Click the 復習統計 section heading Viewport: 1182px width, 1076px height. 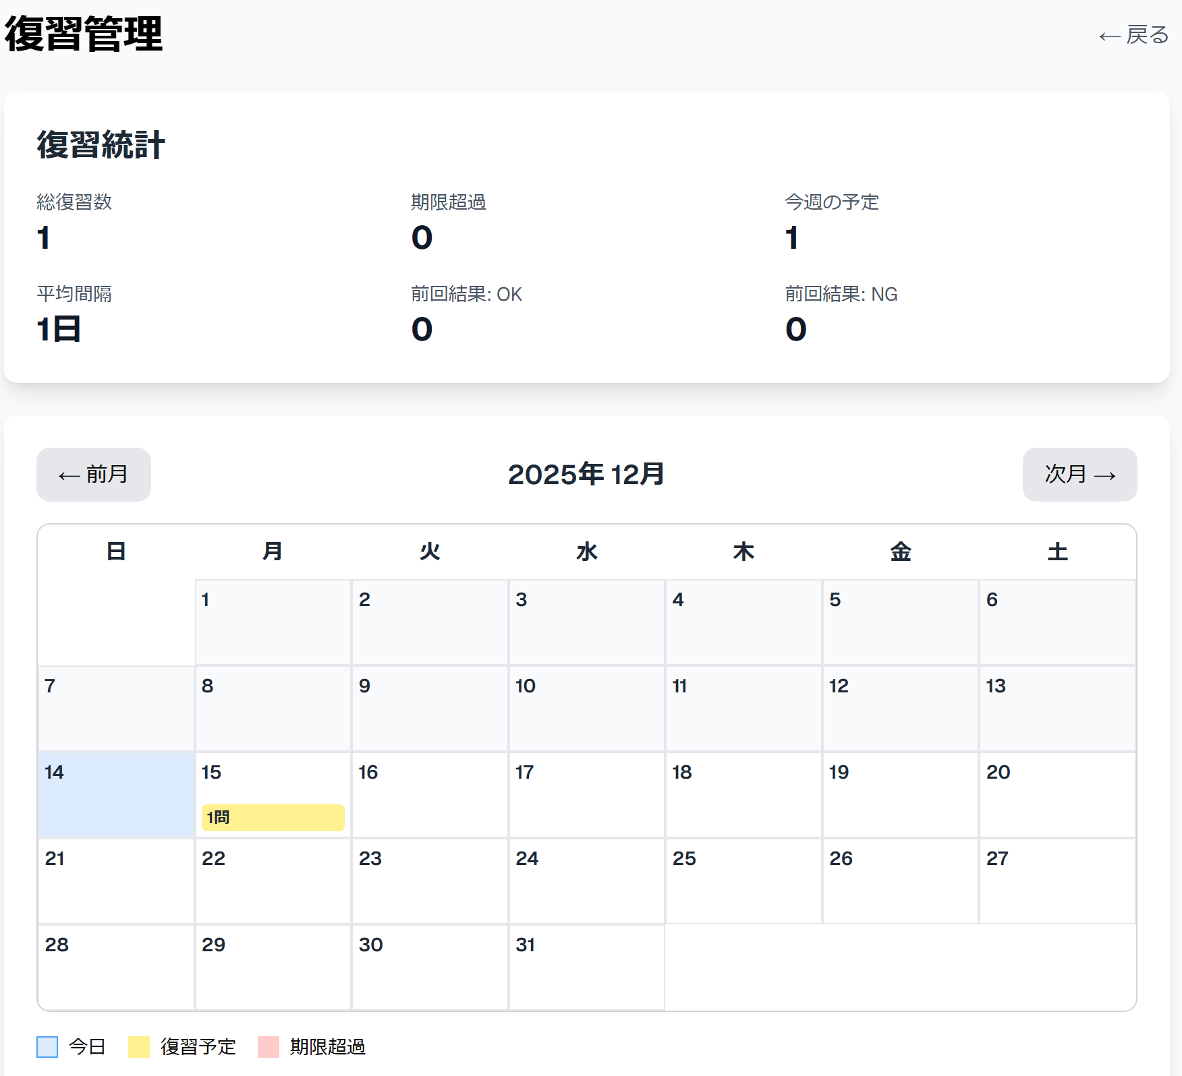(x=101, y=145)
